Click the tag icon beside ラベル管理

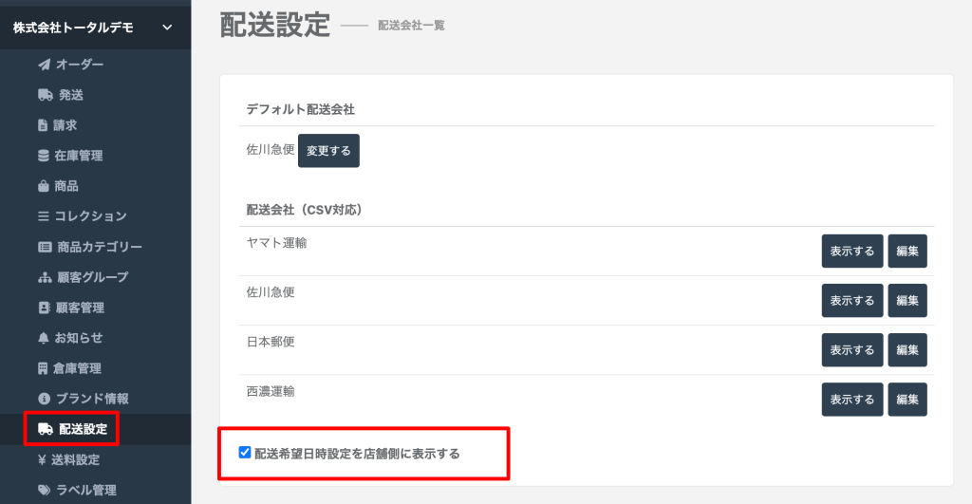[44, 490]
